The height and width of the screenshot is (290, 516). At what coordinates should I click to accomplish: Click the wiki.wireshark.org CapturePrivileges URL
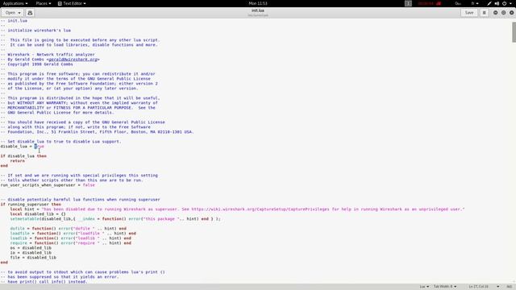pos(260,209)
